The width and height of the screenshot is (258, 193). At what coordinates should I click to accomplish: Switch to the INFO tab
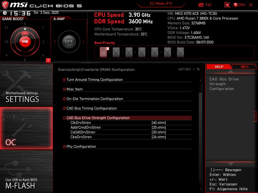coord(244,67)
